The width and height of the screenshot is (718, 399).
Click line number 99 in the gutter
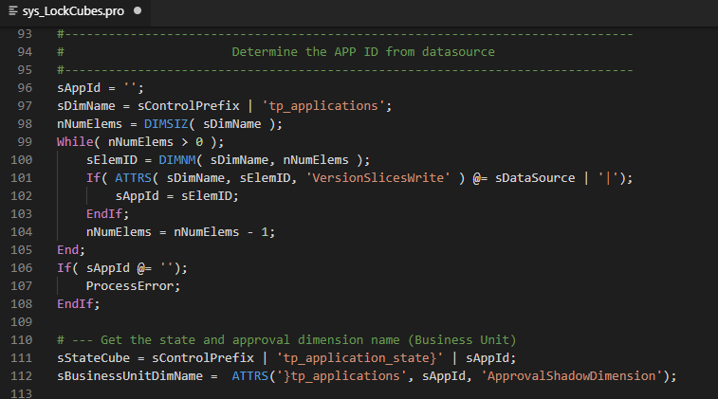[x=25, y=142]
